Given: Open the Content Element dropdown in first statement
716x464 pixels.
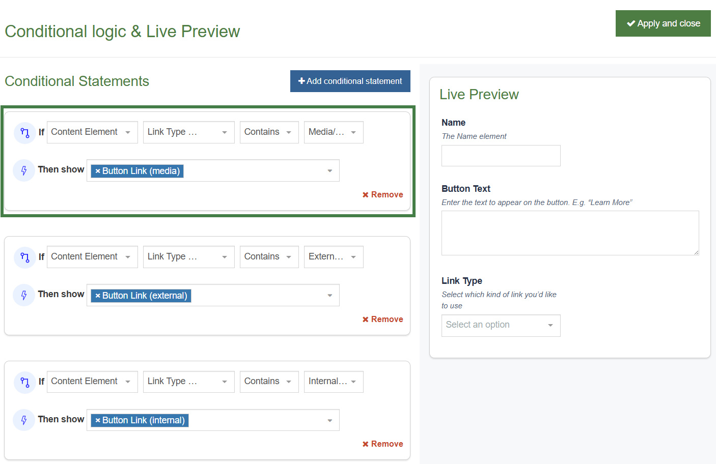Looking at the screenshot, I should (x=92, y=132).
